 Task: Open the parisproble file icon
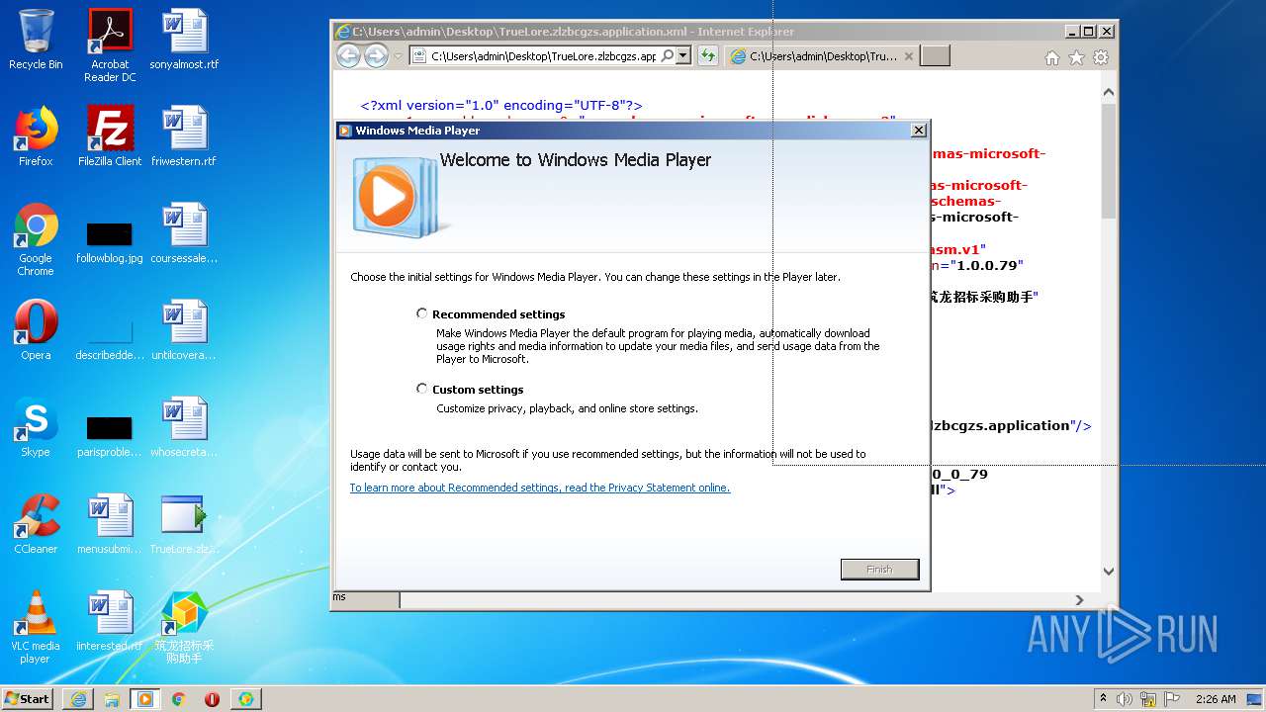click(x=110, y=435)
